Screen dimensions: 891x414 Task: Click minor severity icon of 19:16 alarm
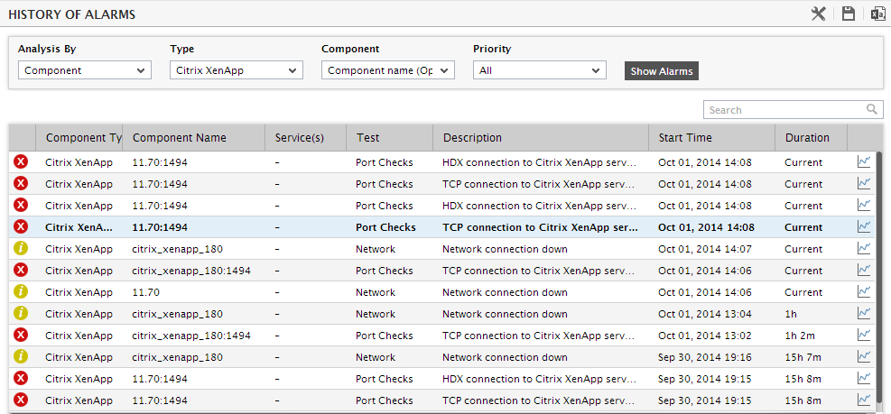tap(21, 356)
